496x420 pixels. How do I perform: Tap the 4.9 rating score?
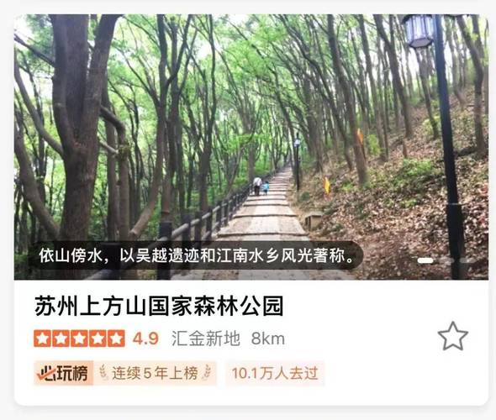pos(145,339)
